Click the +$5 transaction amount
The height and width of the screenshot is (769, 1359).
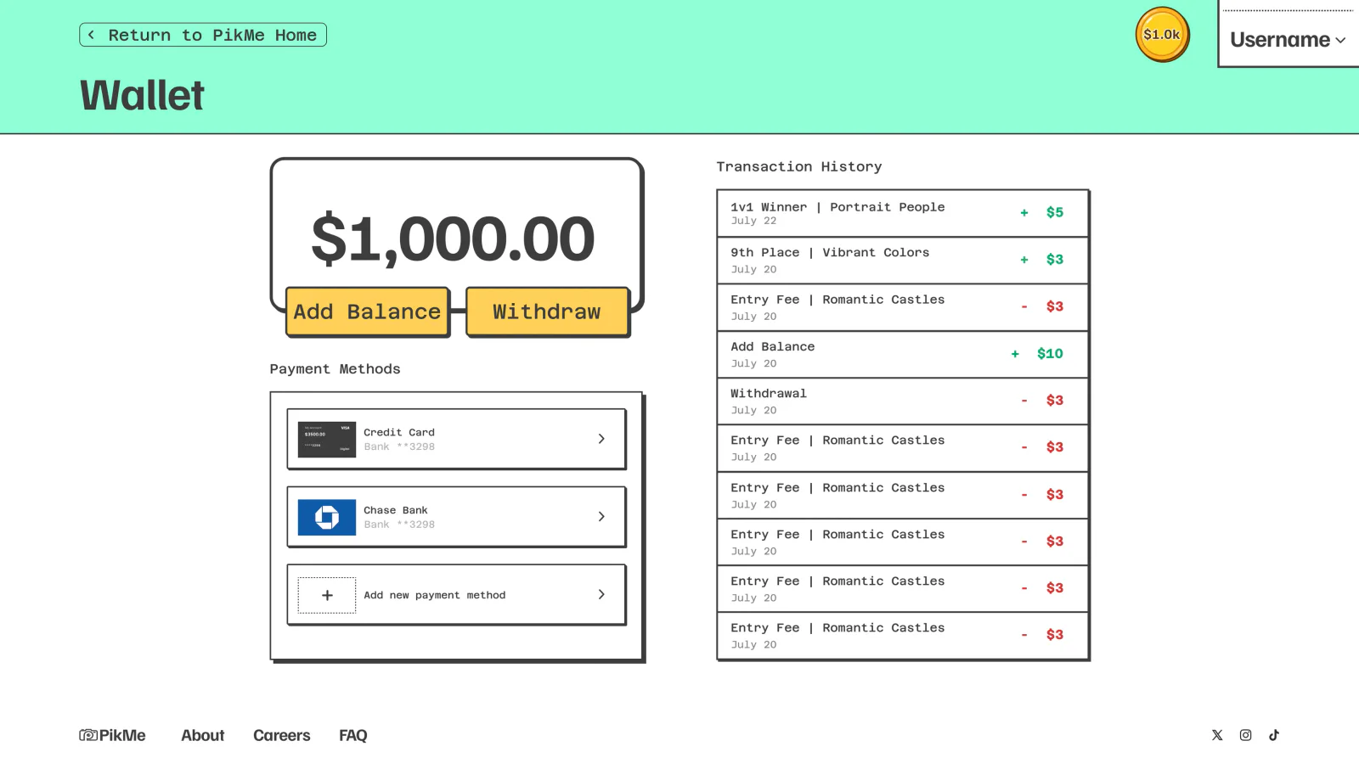(x=1041, y=213)
